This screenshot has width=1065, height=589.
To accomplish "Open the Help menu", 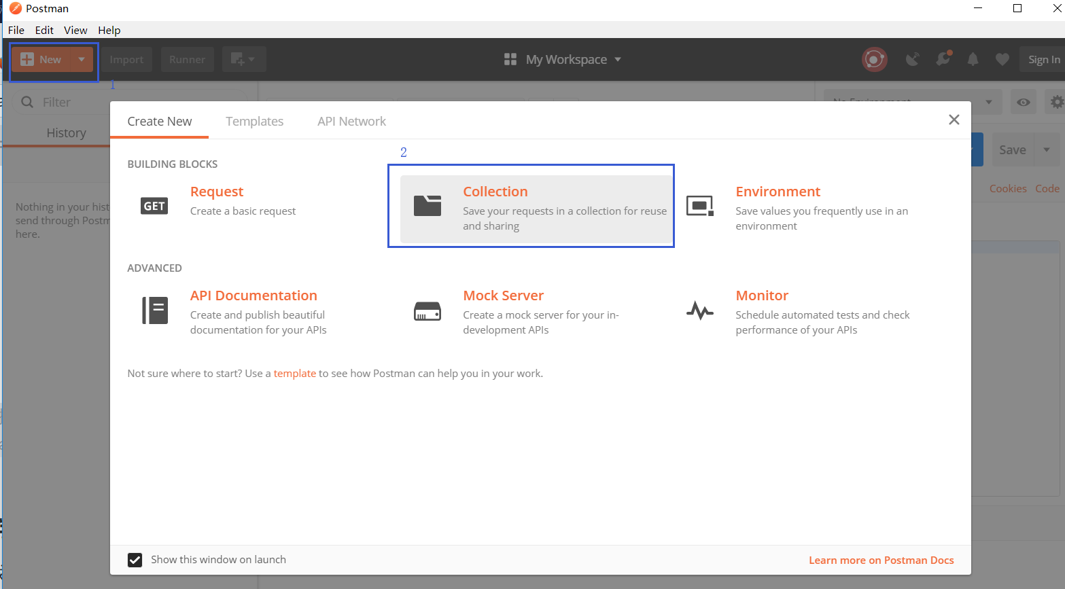I will (109, 30).
